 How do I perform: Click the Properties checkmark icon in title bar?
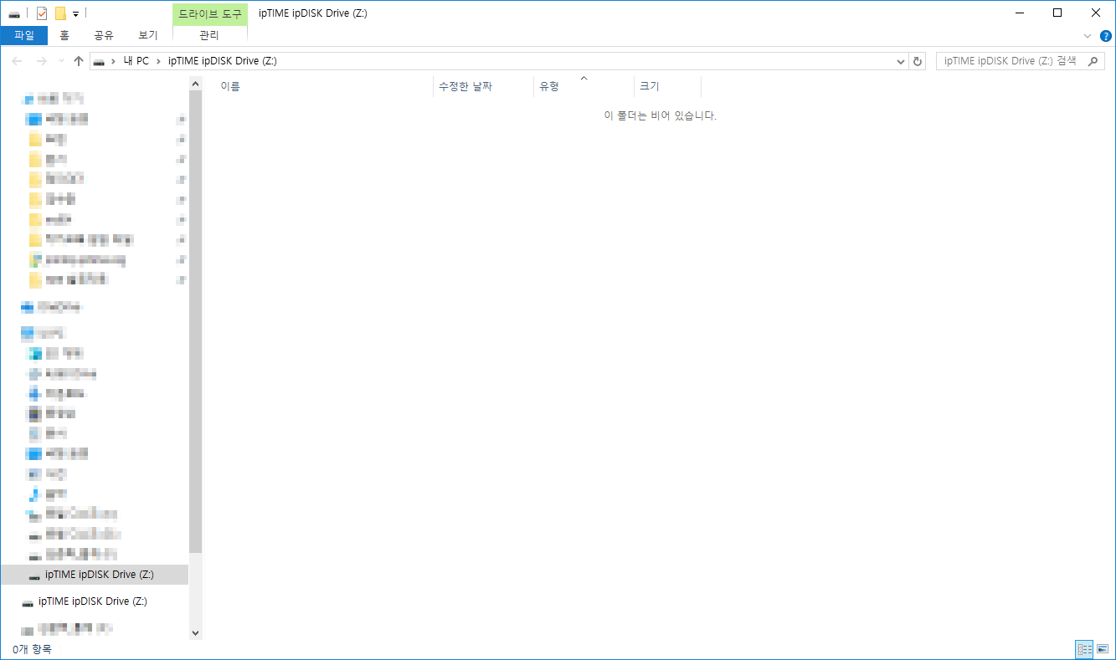coord(42,13)
